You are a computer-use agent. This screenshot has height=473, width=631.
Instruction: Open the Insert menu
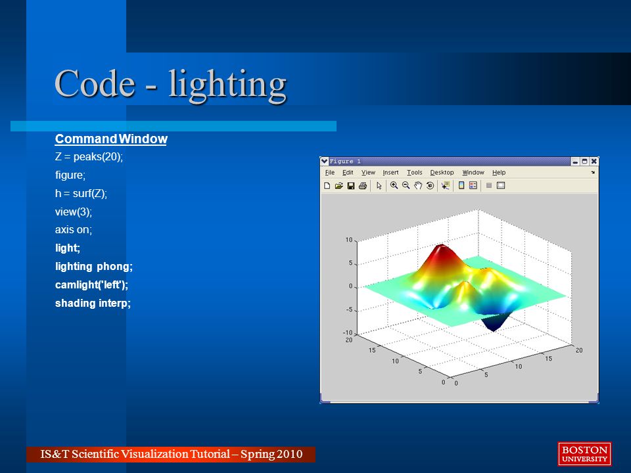[390, 173]
